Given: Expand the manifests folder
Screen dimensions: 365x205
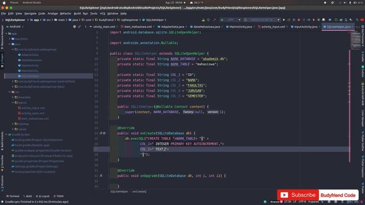Looking at the screenshot, I should tap(10, 39).
